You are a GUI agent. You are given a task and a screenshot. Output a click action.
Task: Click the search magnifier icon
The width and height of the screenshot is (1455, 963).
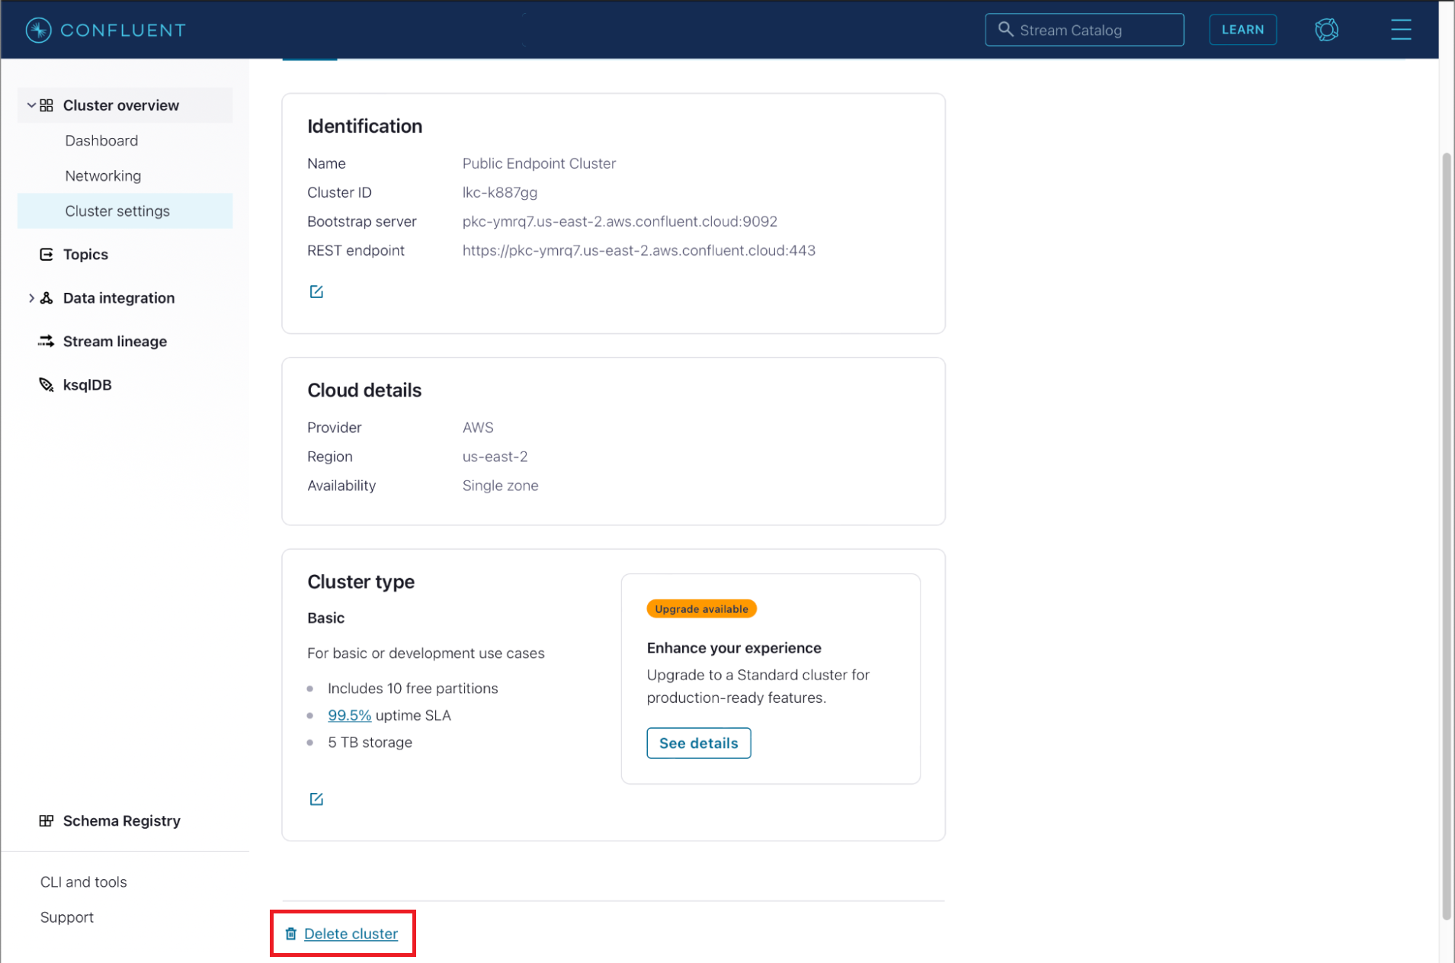(x=1005, y=29)
